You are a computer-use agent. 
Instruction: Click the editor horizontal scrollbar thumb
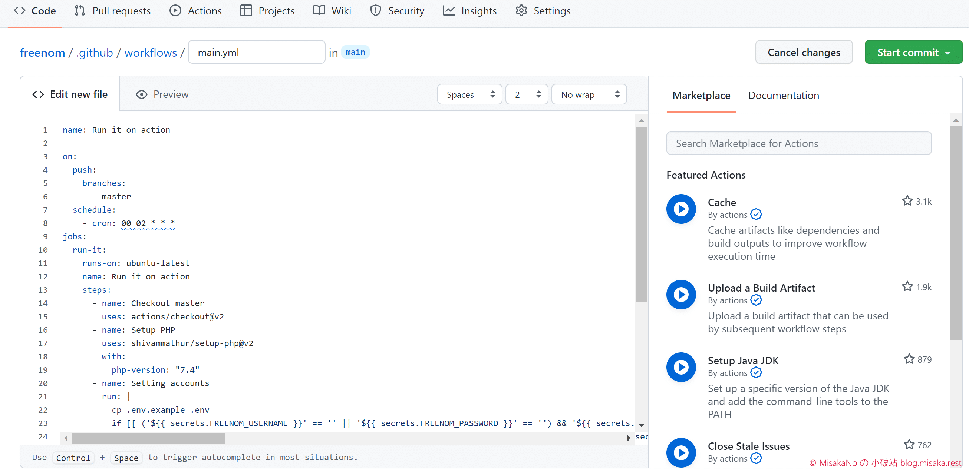(148, 438)
